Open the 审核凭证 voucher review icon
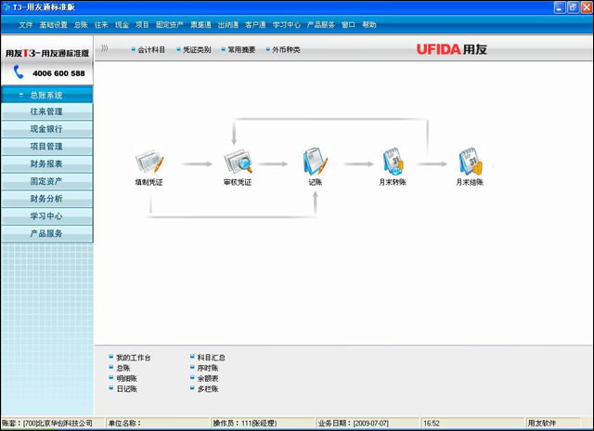Image resolution: width=594 pixels, height=431 pixels. [238, 163]
